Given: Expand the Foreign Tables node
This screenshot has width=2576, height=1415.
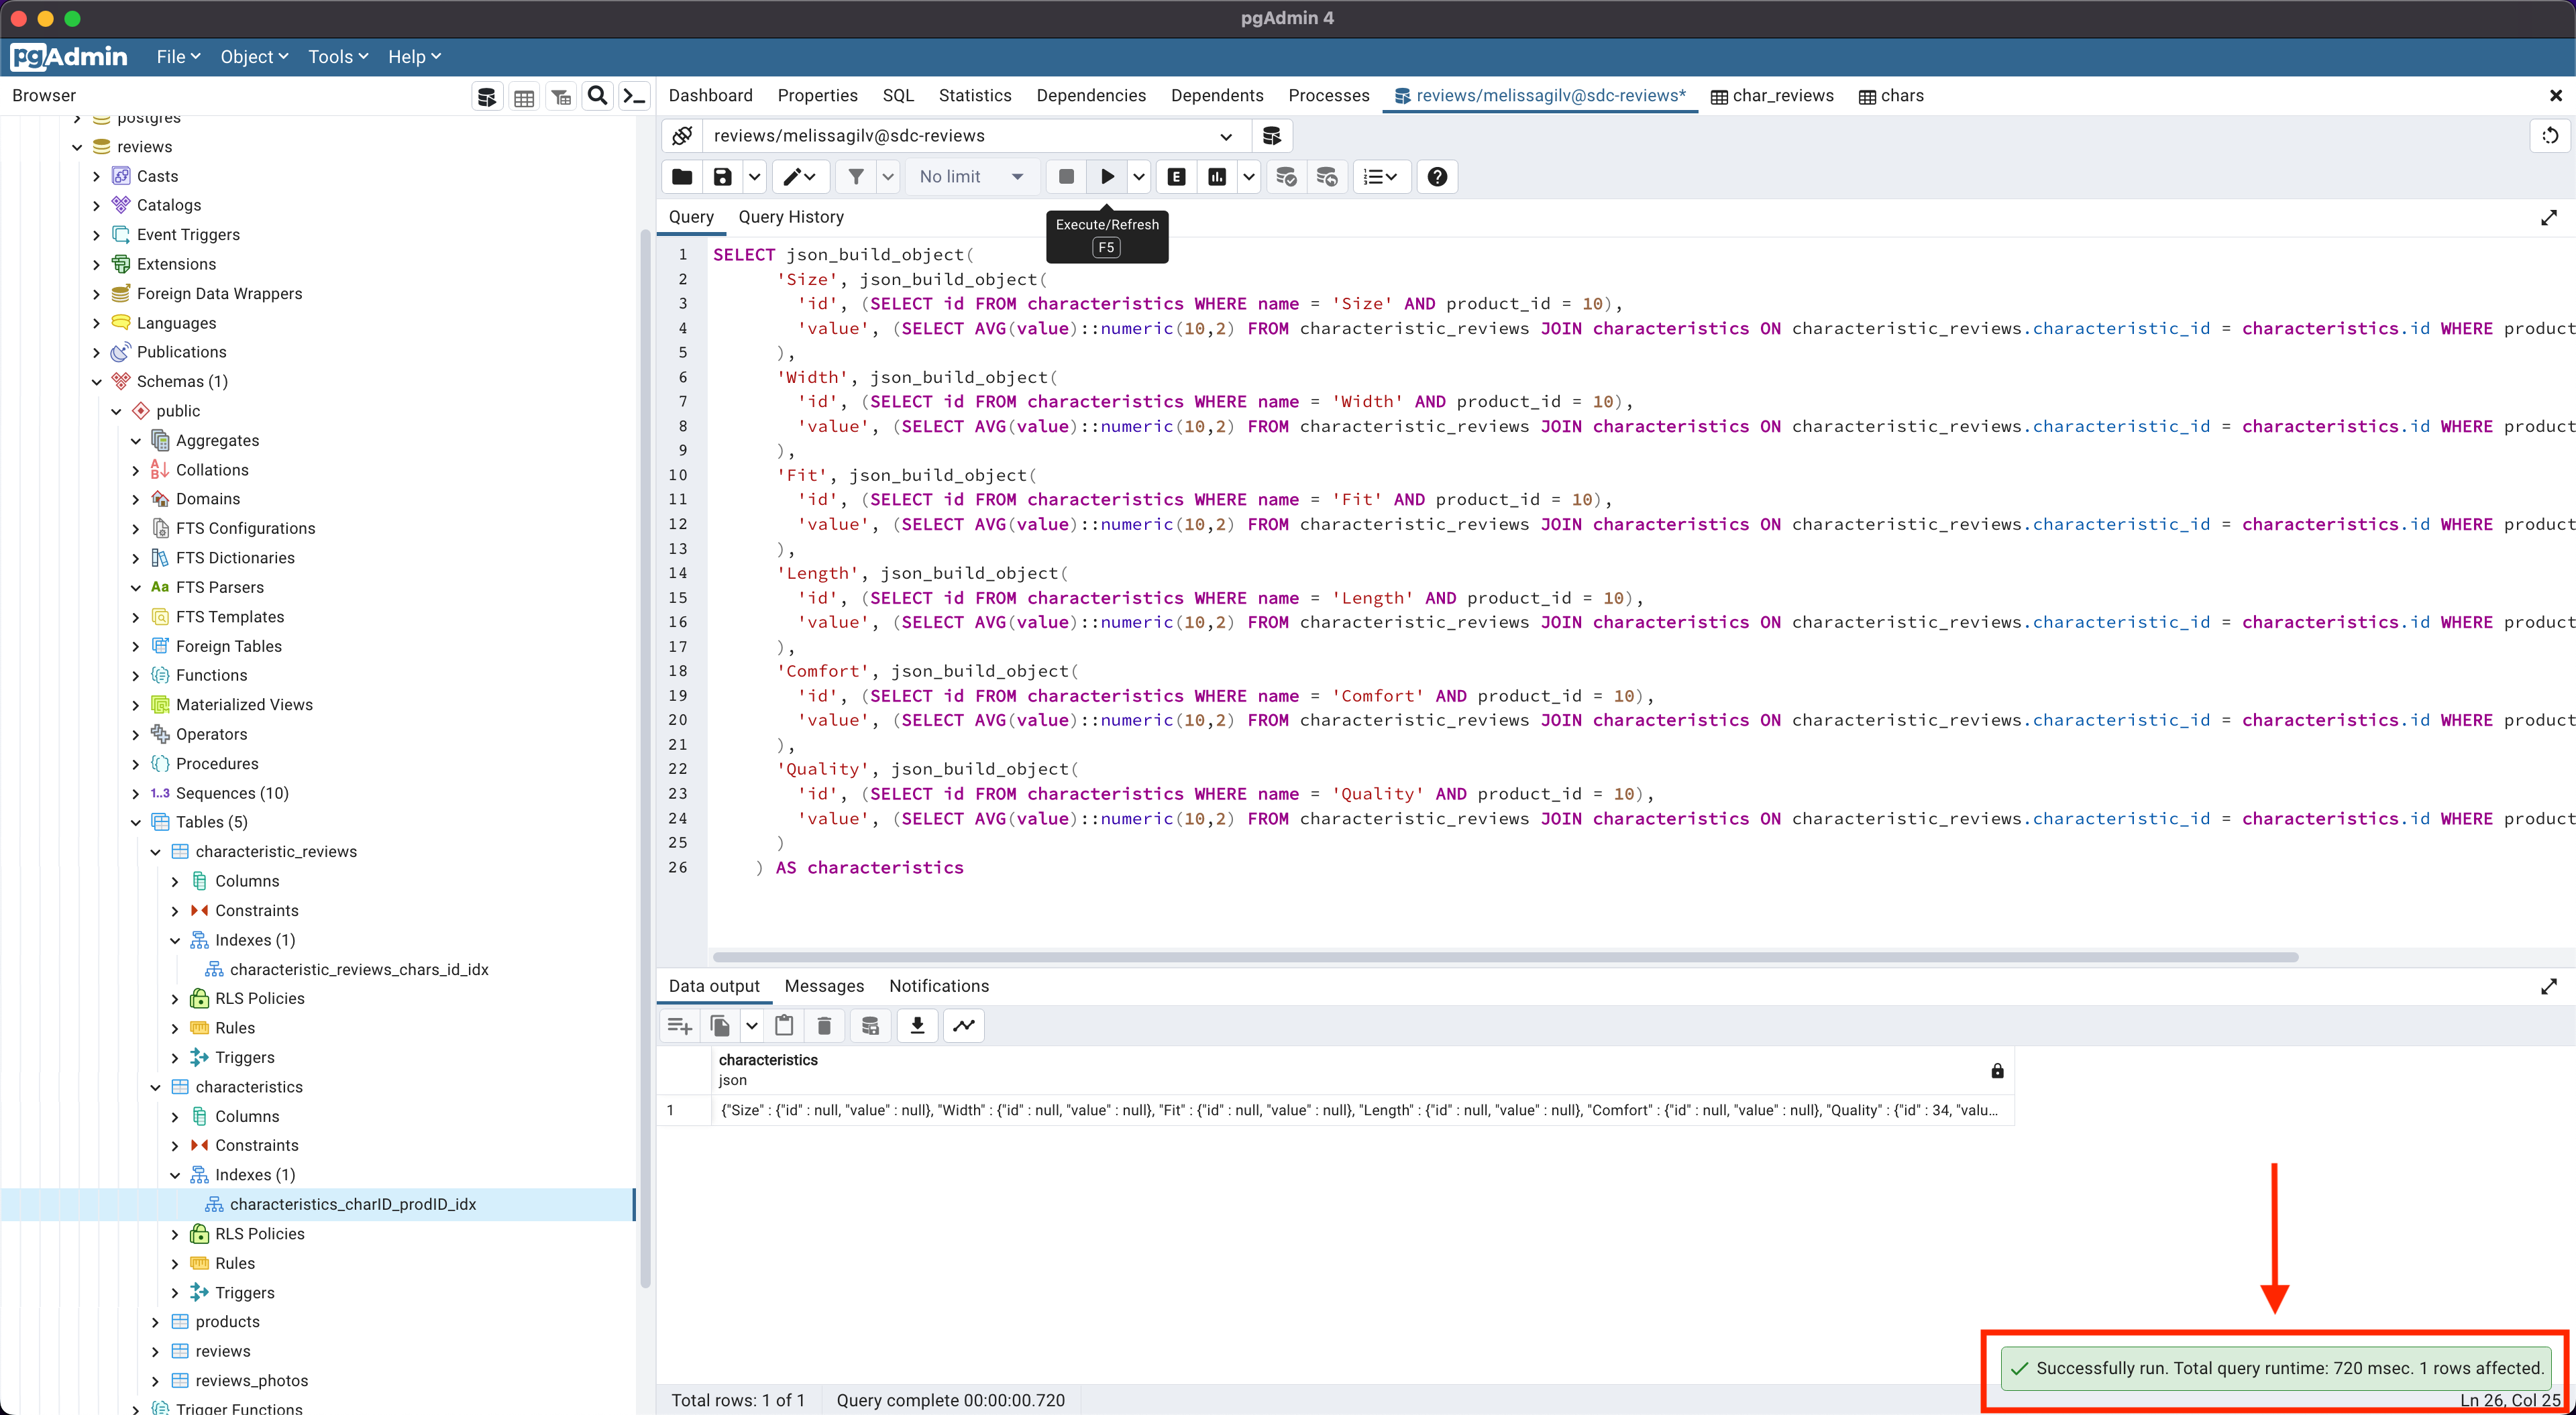Looking at the screenshot, I should (x=137, y=646).
